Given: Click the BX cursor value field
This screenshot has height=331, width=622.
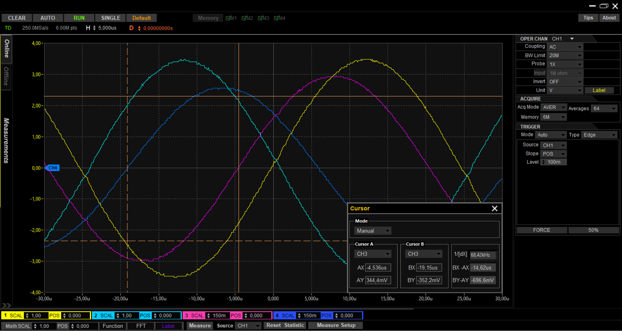Looking at the screenshot, I should [x=429, y=268].
